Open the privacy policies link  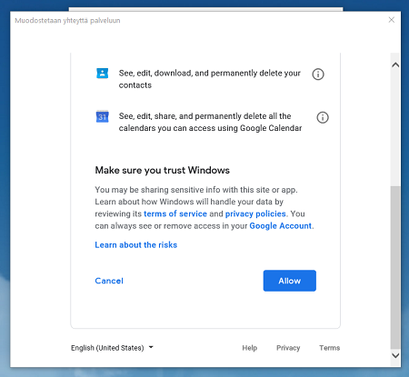(255, 213)
